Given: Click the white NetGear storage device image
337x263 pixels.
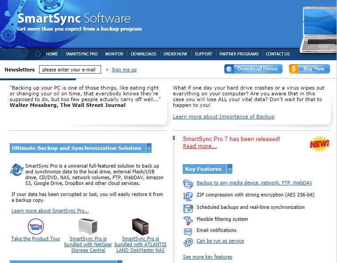Looking at the screenshot, I should coord(88,227).
